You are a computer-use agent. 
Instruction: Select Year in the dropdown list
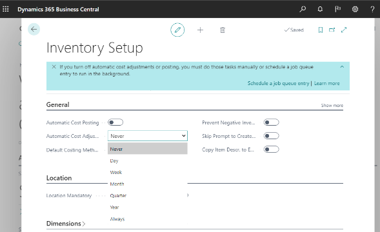[148, 207]
